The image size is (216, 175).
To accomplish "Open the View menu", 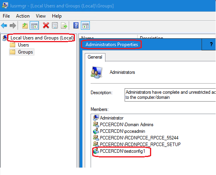I will tap(41, 16).
